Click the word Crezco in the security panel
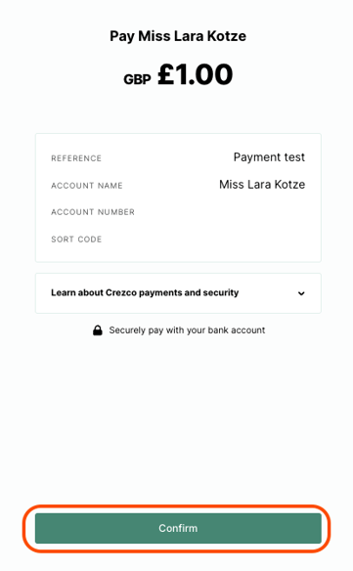Image resolution: width=353 pixels, height=571 pixels. 121,292
